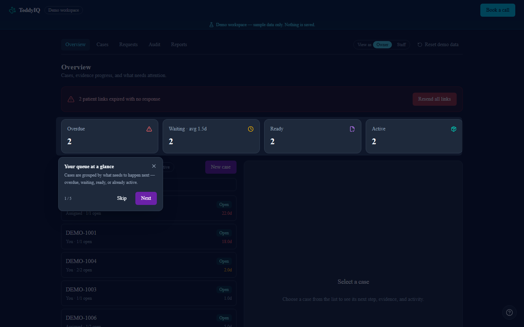524x327 pixels.
Task: Select the Overdue summary card
Action: point(110,136)
